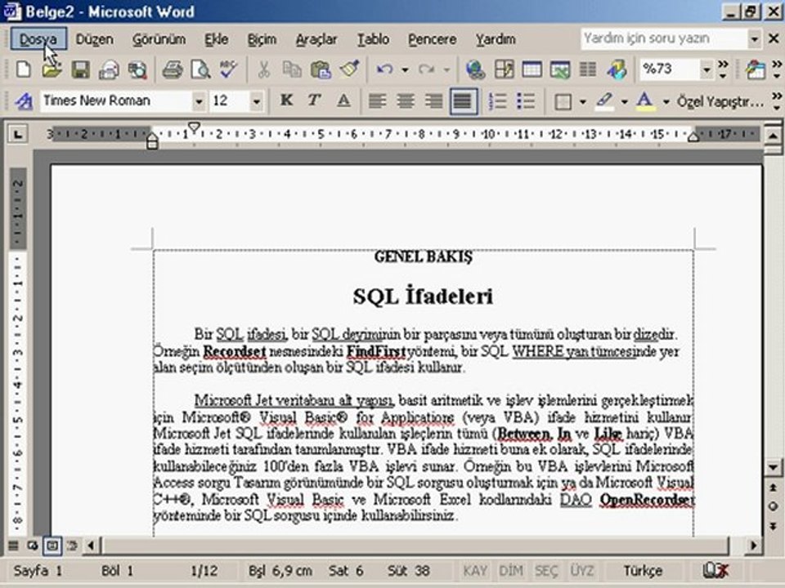
Task: Click DİM indicator in status bar
Action: point(510,571)
